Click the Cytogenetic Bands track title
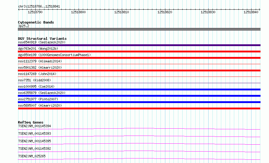Screen dimensions: 269x163 point(36,22)
